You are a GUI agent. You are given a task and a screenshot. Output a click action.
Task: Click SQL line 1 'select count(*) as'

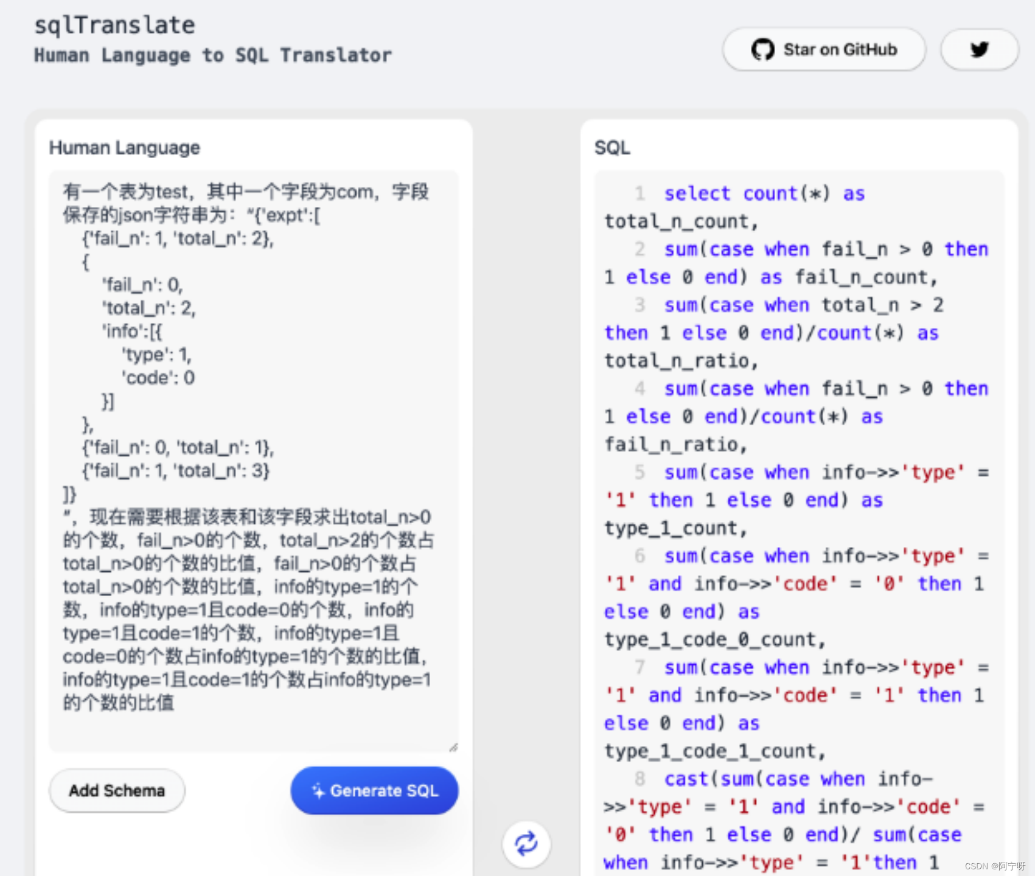pyautogui.click(x=764, y=193)
